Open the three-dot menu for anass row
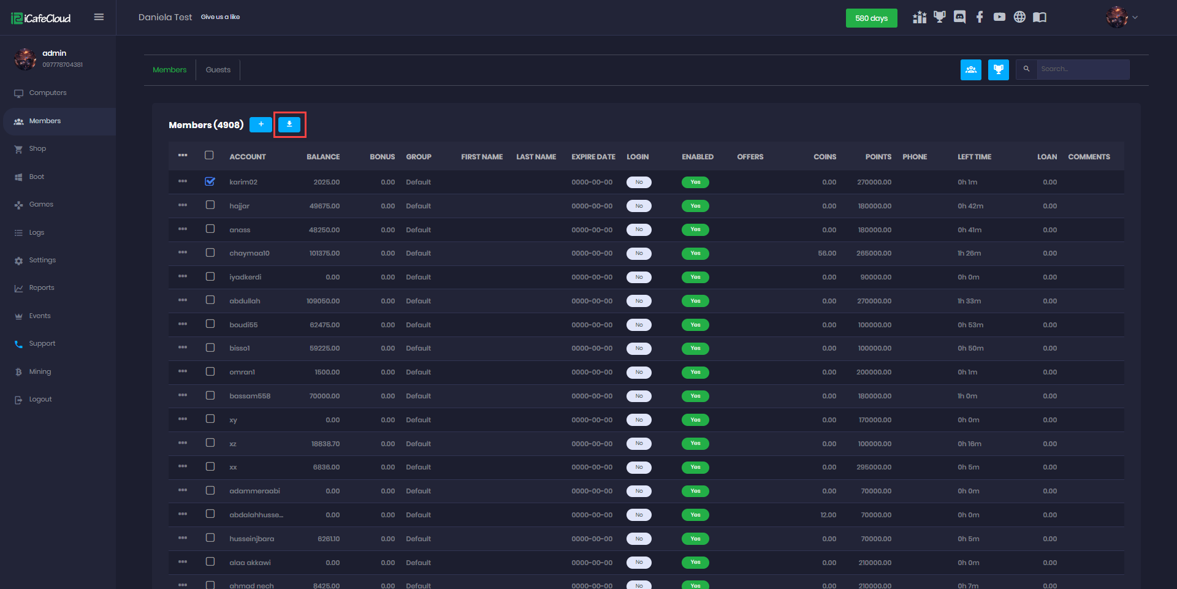This screenshot has width=1177, height=589. pyautogui.click(x=183, y=229)
